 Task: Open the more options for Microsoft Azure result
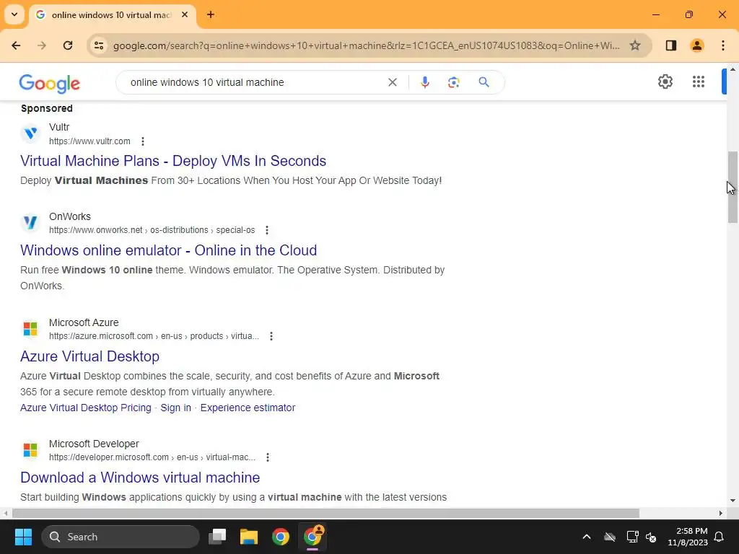[x=271, y=336]
